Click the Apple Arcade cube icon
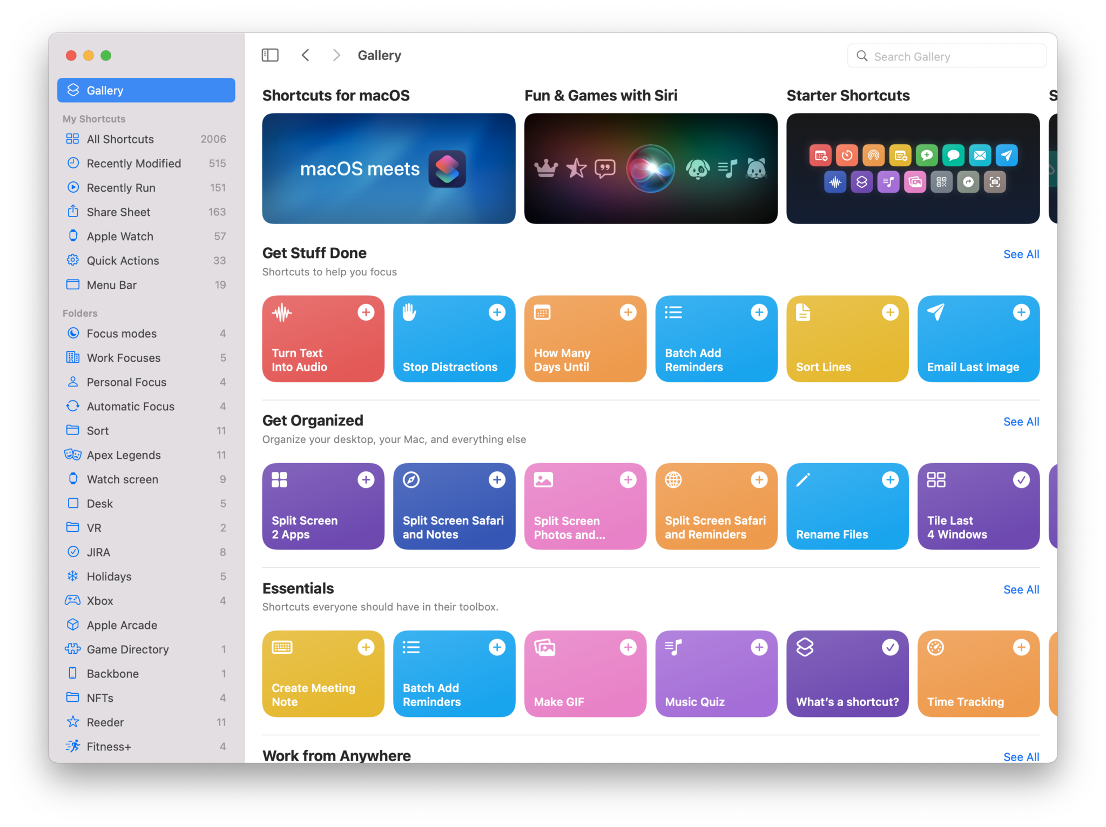The width and height of the screenshot is (1106, 827). click(73, 625)
